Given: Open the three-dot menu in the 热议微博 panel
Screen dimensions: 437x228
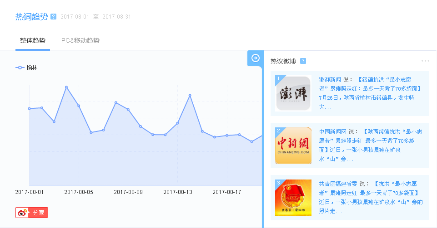Looking at the screenshot, I should pyautogui.click(x=425, y=61).
